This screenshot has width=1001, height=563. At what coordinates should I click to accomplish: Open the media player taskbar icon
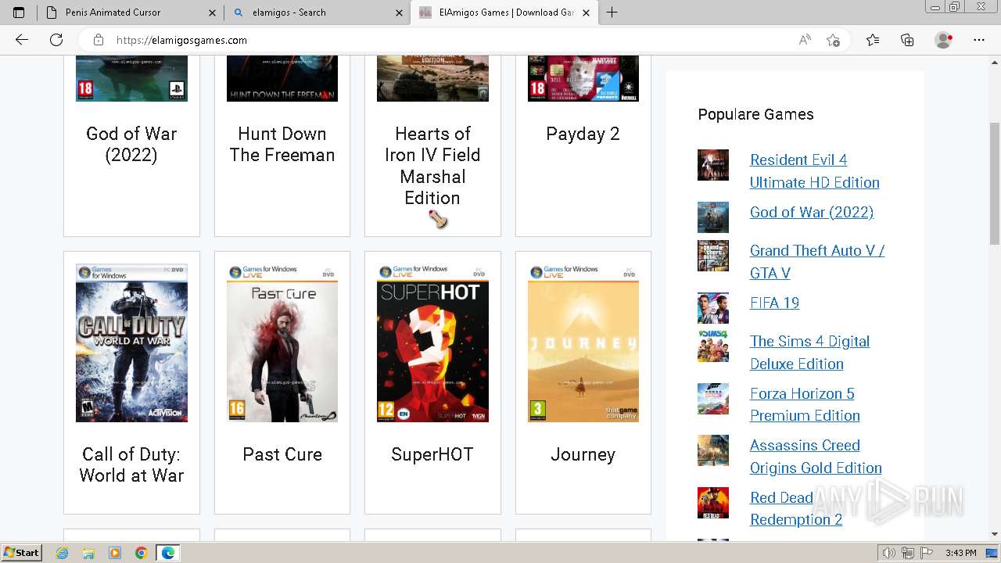[115, 553]
